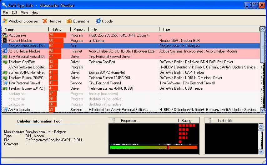Select the Telekom CapiPort name
Image resolution: width=267 pixels, height=165 pixels.
(22, 62)
